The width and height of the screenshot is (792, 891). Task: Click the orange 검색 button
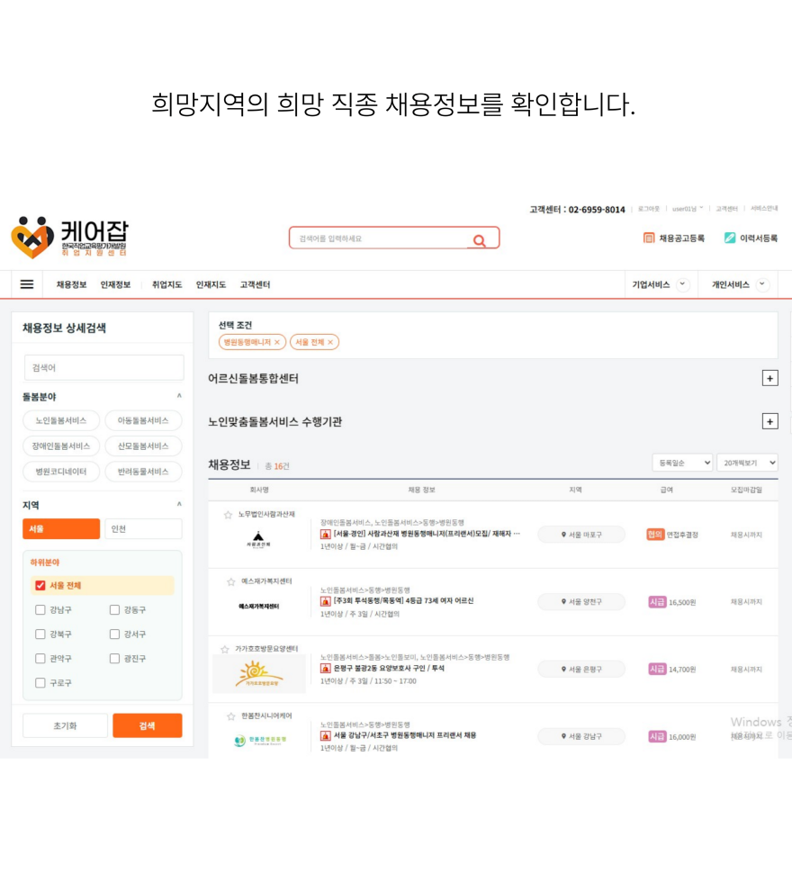coord(148,725)
